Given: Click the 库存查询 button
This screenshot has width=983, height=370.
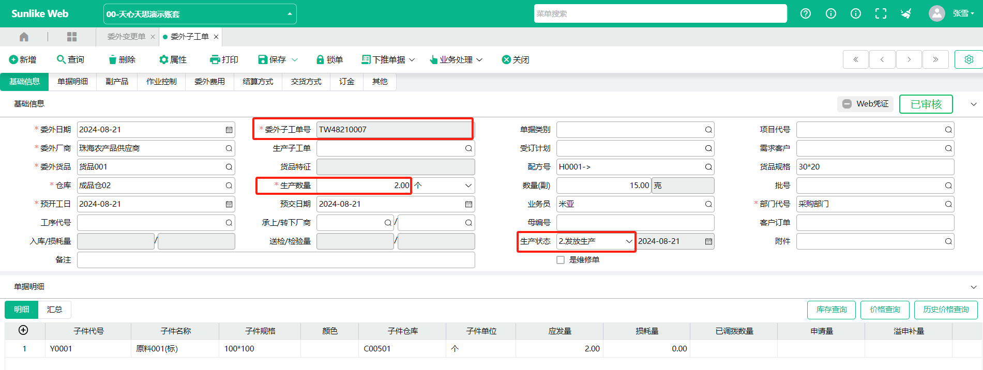Looking at the screenshot, I should [831, 310].
